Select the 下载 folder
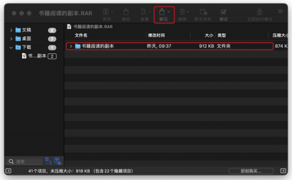292x180 pixels. 23,48
